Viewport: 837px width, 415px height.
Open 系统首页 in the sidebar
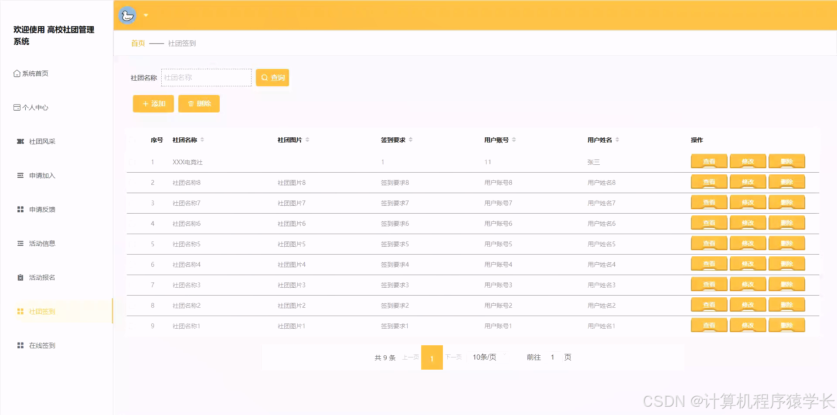31,73
